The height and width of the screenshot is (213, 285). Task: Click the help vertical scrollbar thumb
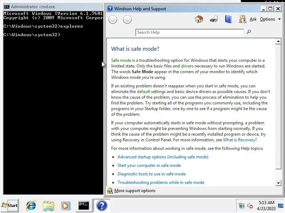pyautogui.click(x=278, y=106)
